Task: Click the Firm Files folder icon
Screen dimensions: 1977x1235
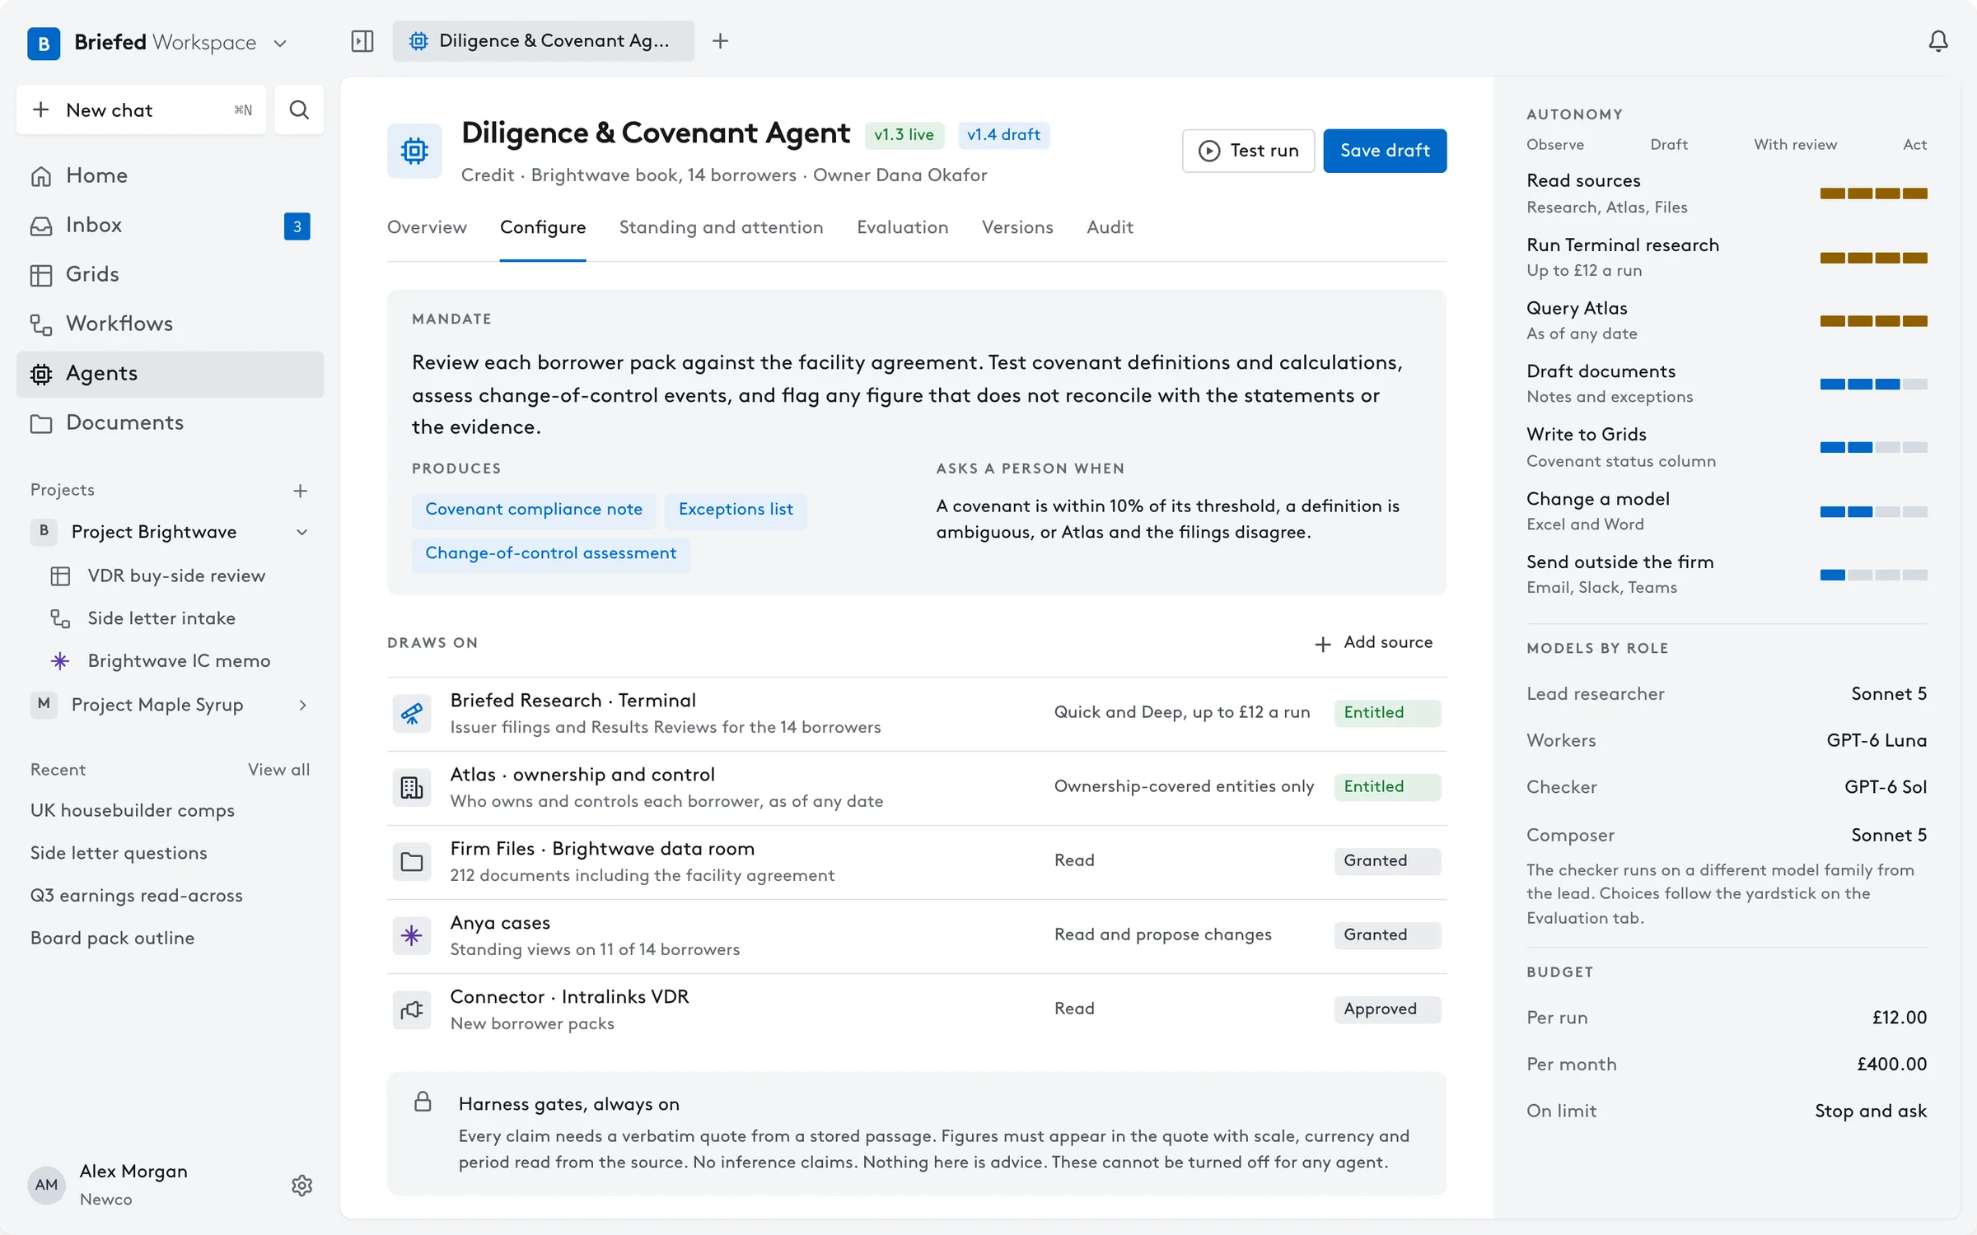Action: click(x=412, y=861)
